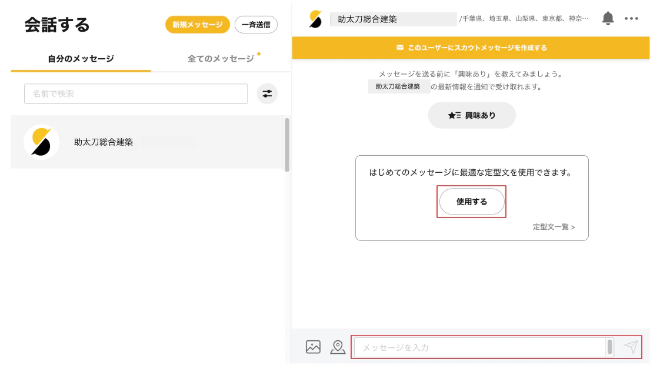Click the 新規メッセージ button
660x372 pixels.
[197, 25]
